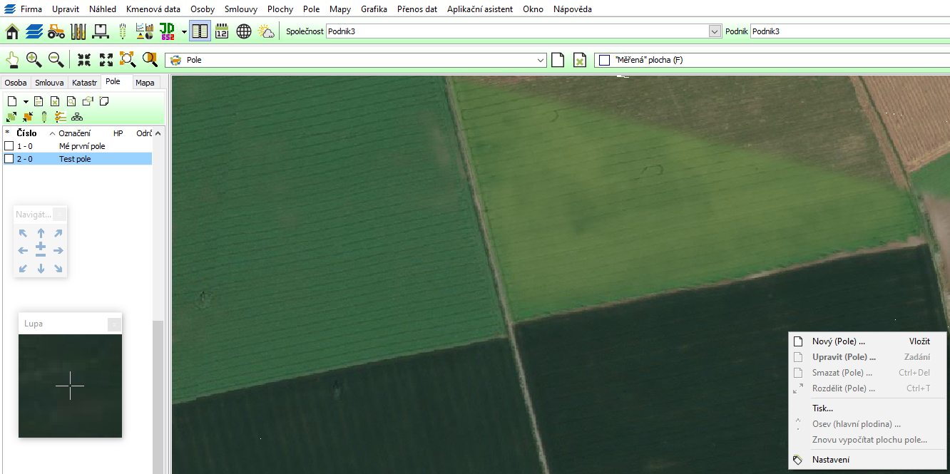This screenshot has width=950, height=474.
Task: Open the blue stacked layers icon
Action: pyautogui.click(x=34, y=31)
